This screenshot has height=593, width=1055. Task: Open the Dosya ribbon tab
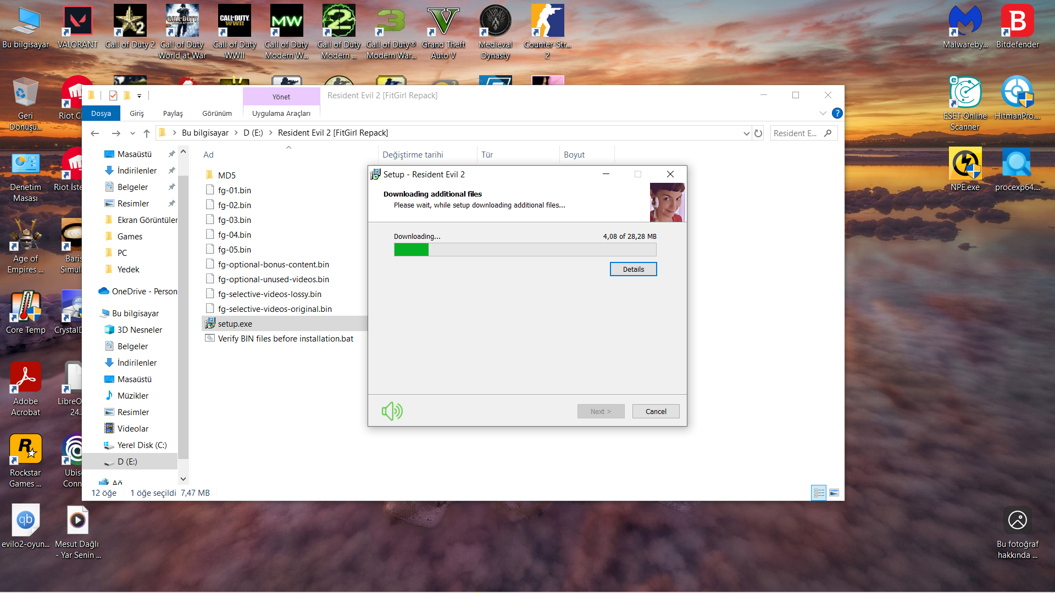coord(101,113)
